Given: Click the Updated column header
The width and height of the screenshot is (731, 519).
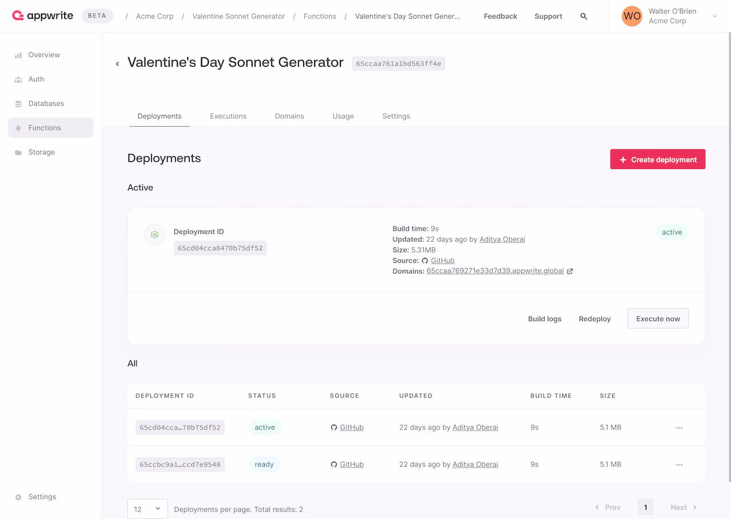Looking at the screenshot, I should coord(416,396).
